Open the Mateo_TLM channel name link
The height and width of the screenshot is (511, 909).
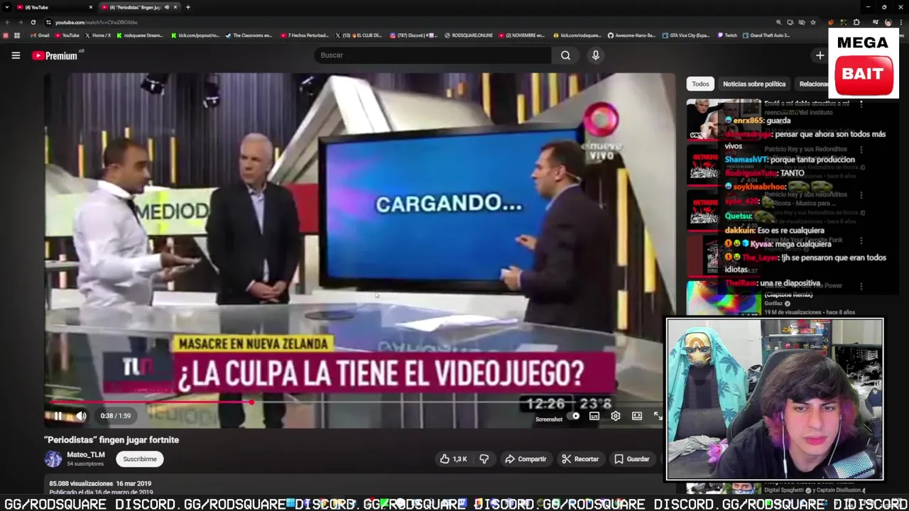click(86, 455)
